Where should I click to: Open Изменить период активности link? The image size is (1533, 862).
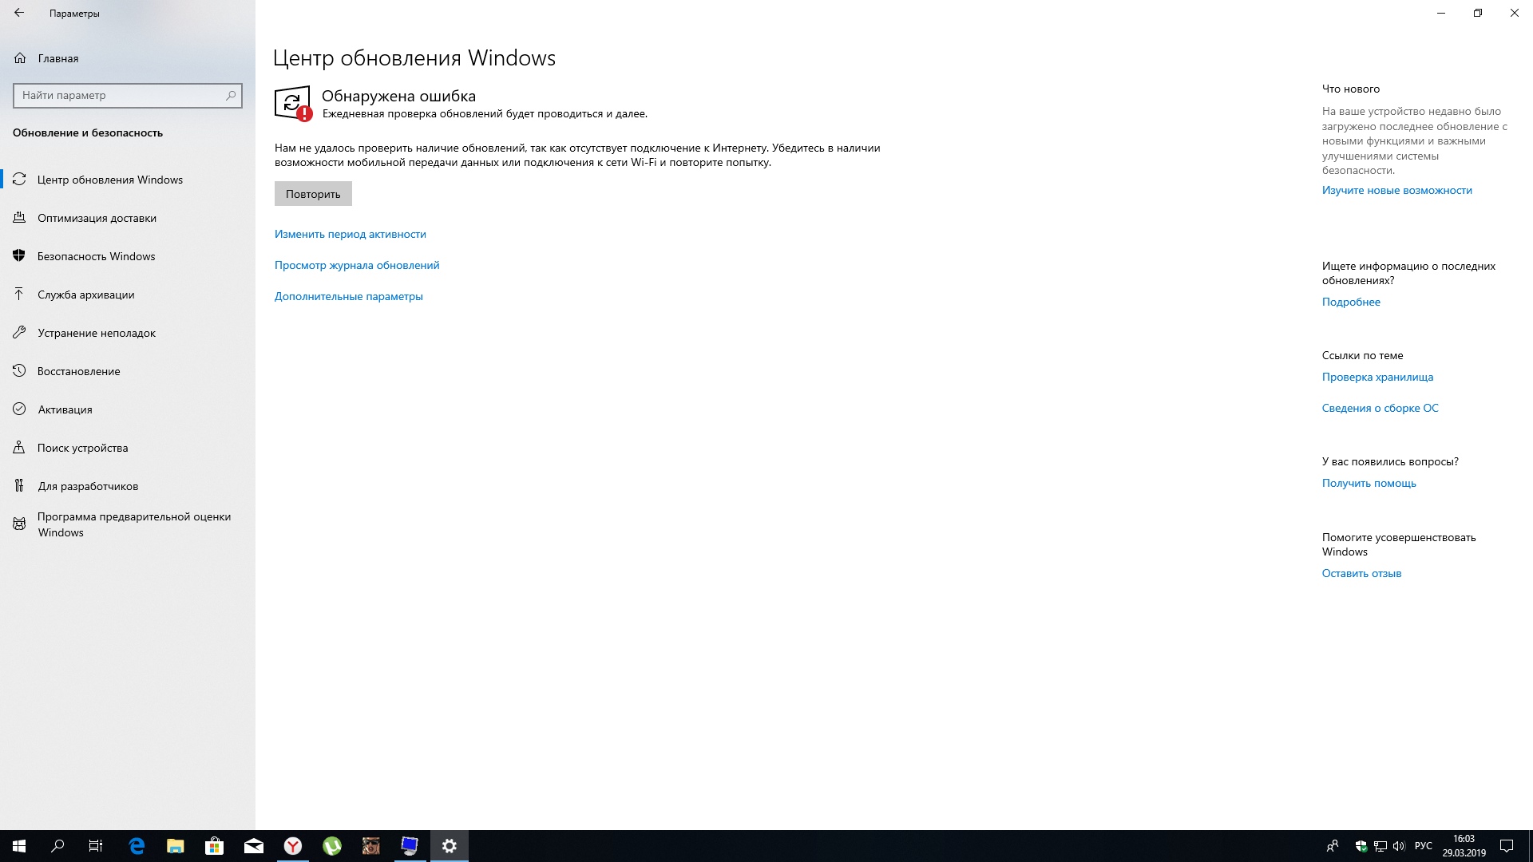(351, 234)
